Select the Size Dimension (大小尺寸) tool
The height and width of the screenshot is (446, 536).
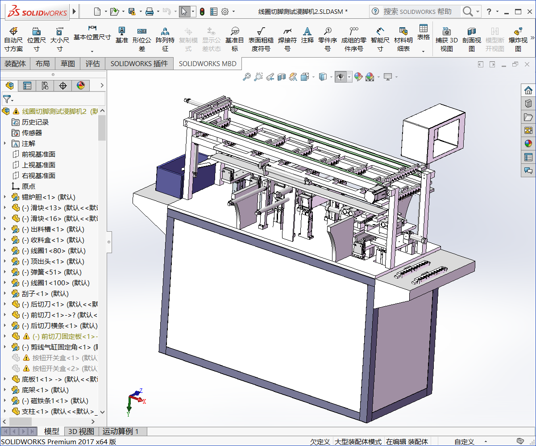(x=59, y=39)
